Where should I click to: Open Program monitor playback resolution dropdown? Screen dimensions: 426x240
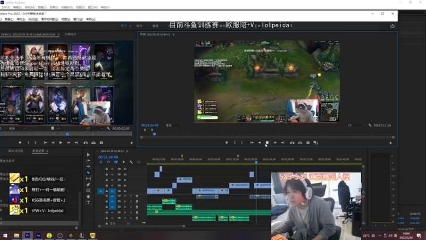point(356,125)
